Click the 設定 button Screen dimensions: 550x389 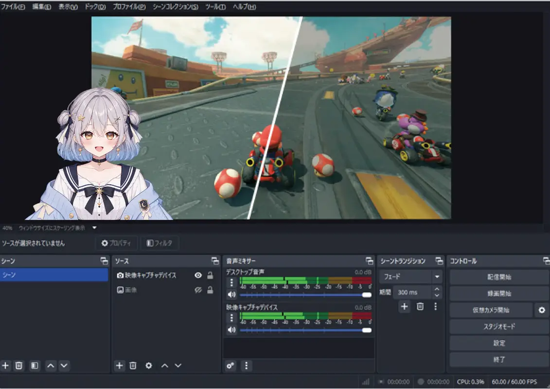[499, 343]
